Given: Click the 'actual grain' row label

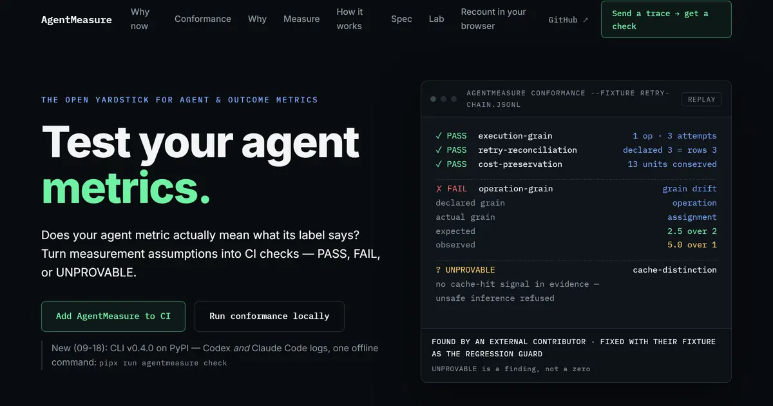Looking at the screenshot, I should (465, 217).
